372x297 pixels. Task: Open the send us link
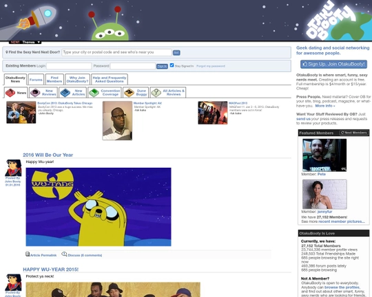coord(303,119)
